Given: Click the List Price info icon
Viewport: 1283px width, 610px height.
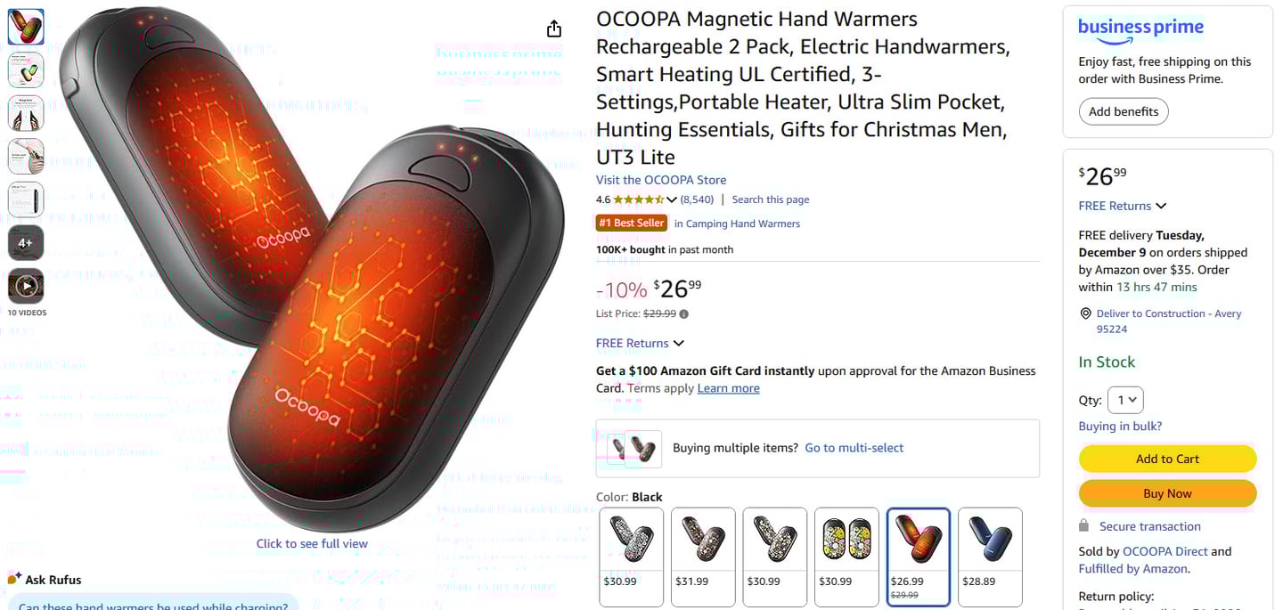Looking at the screenshot, I should (684, 313).
